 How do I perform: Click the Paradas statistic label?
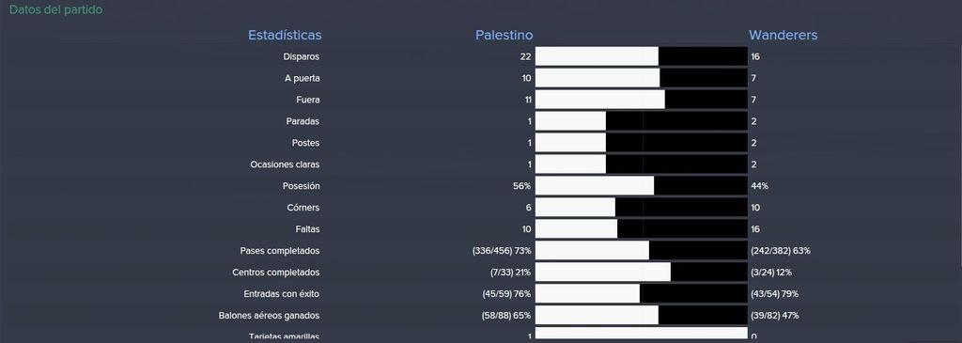click(303, 121)
